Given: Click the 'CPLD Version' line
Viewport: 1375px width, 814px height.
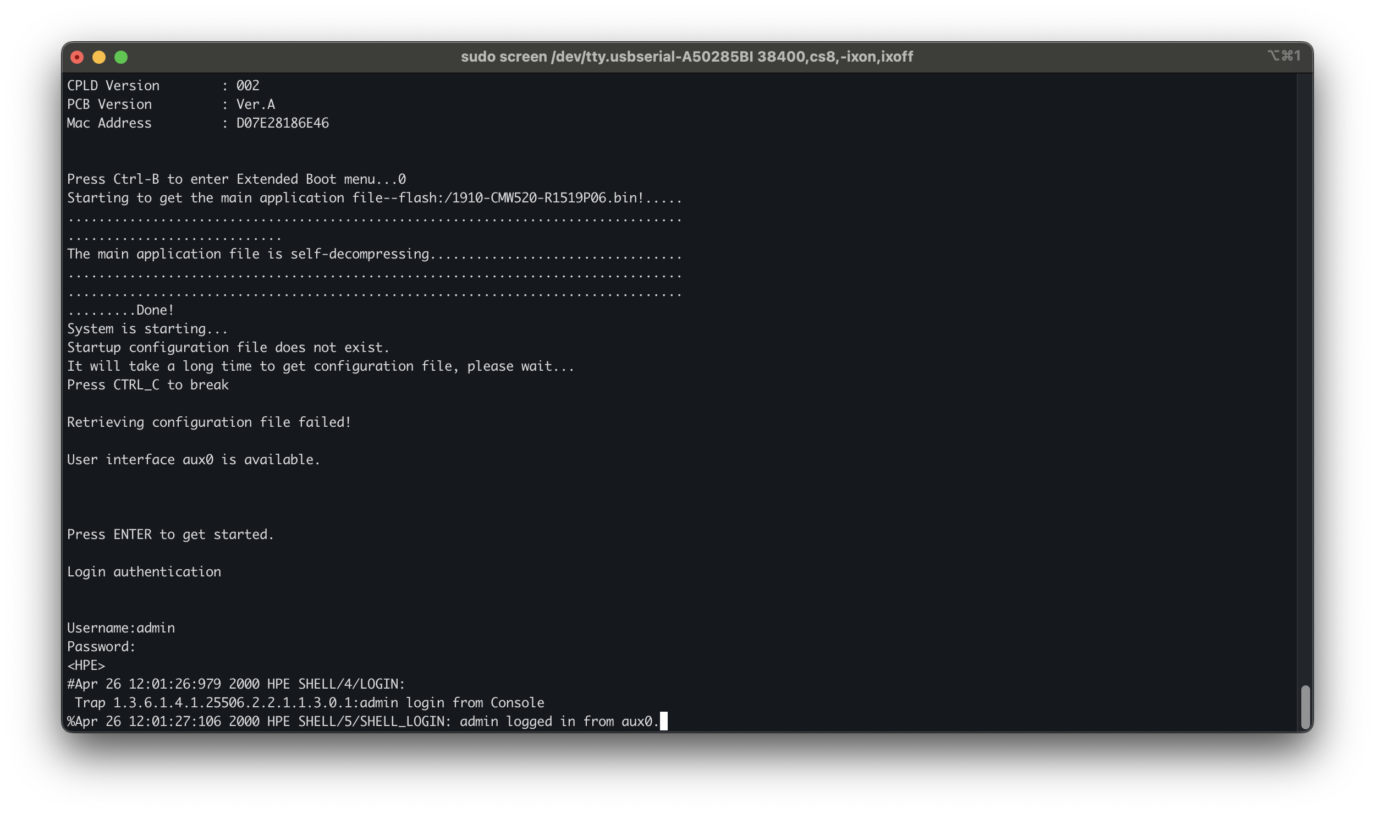Looking at the screenshot, I should [x=113, y=86].
